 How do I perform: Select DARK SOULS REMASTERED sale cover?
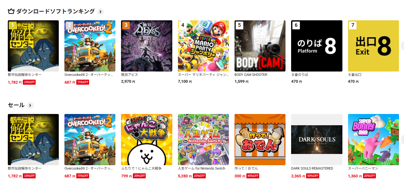(317, 140)
